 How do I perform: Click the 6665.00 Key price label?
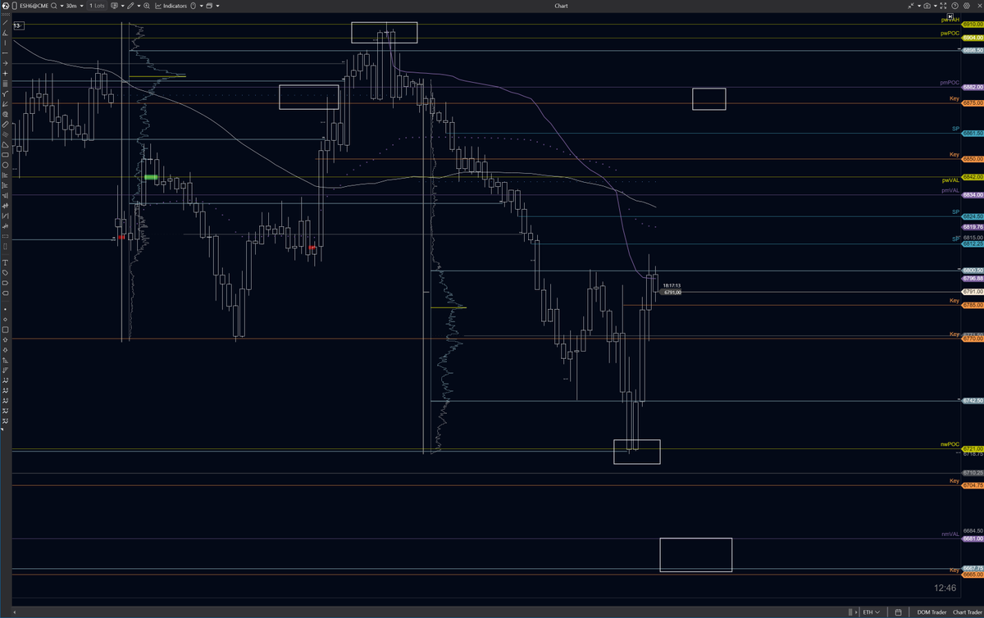[x=973, y=575]
